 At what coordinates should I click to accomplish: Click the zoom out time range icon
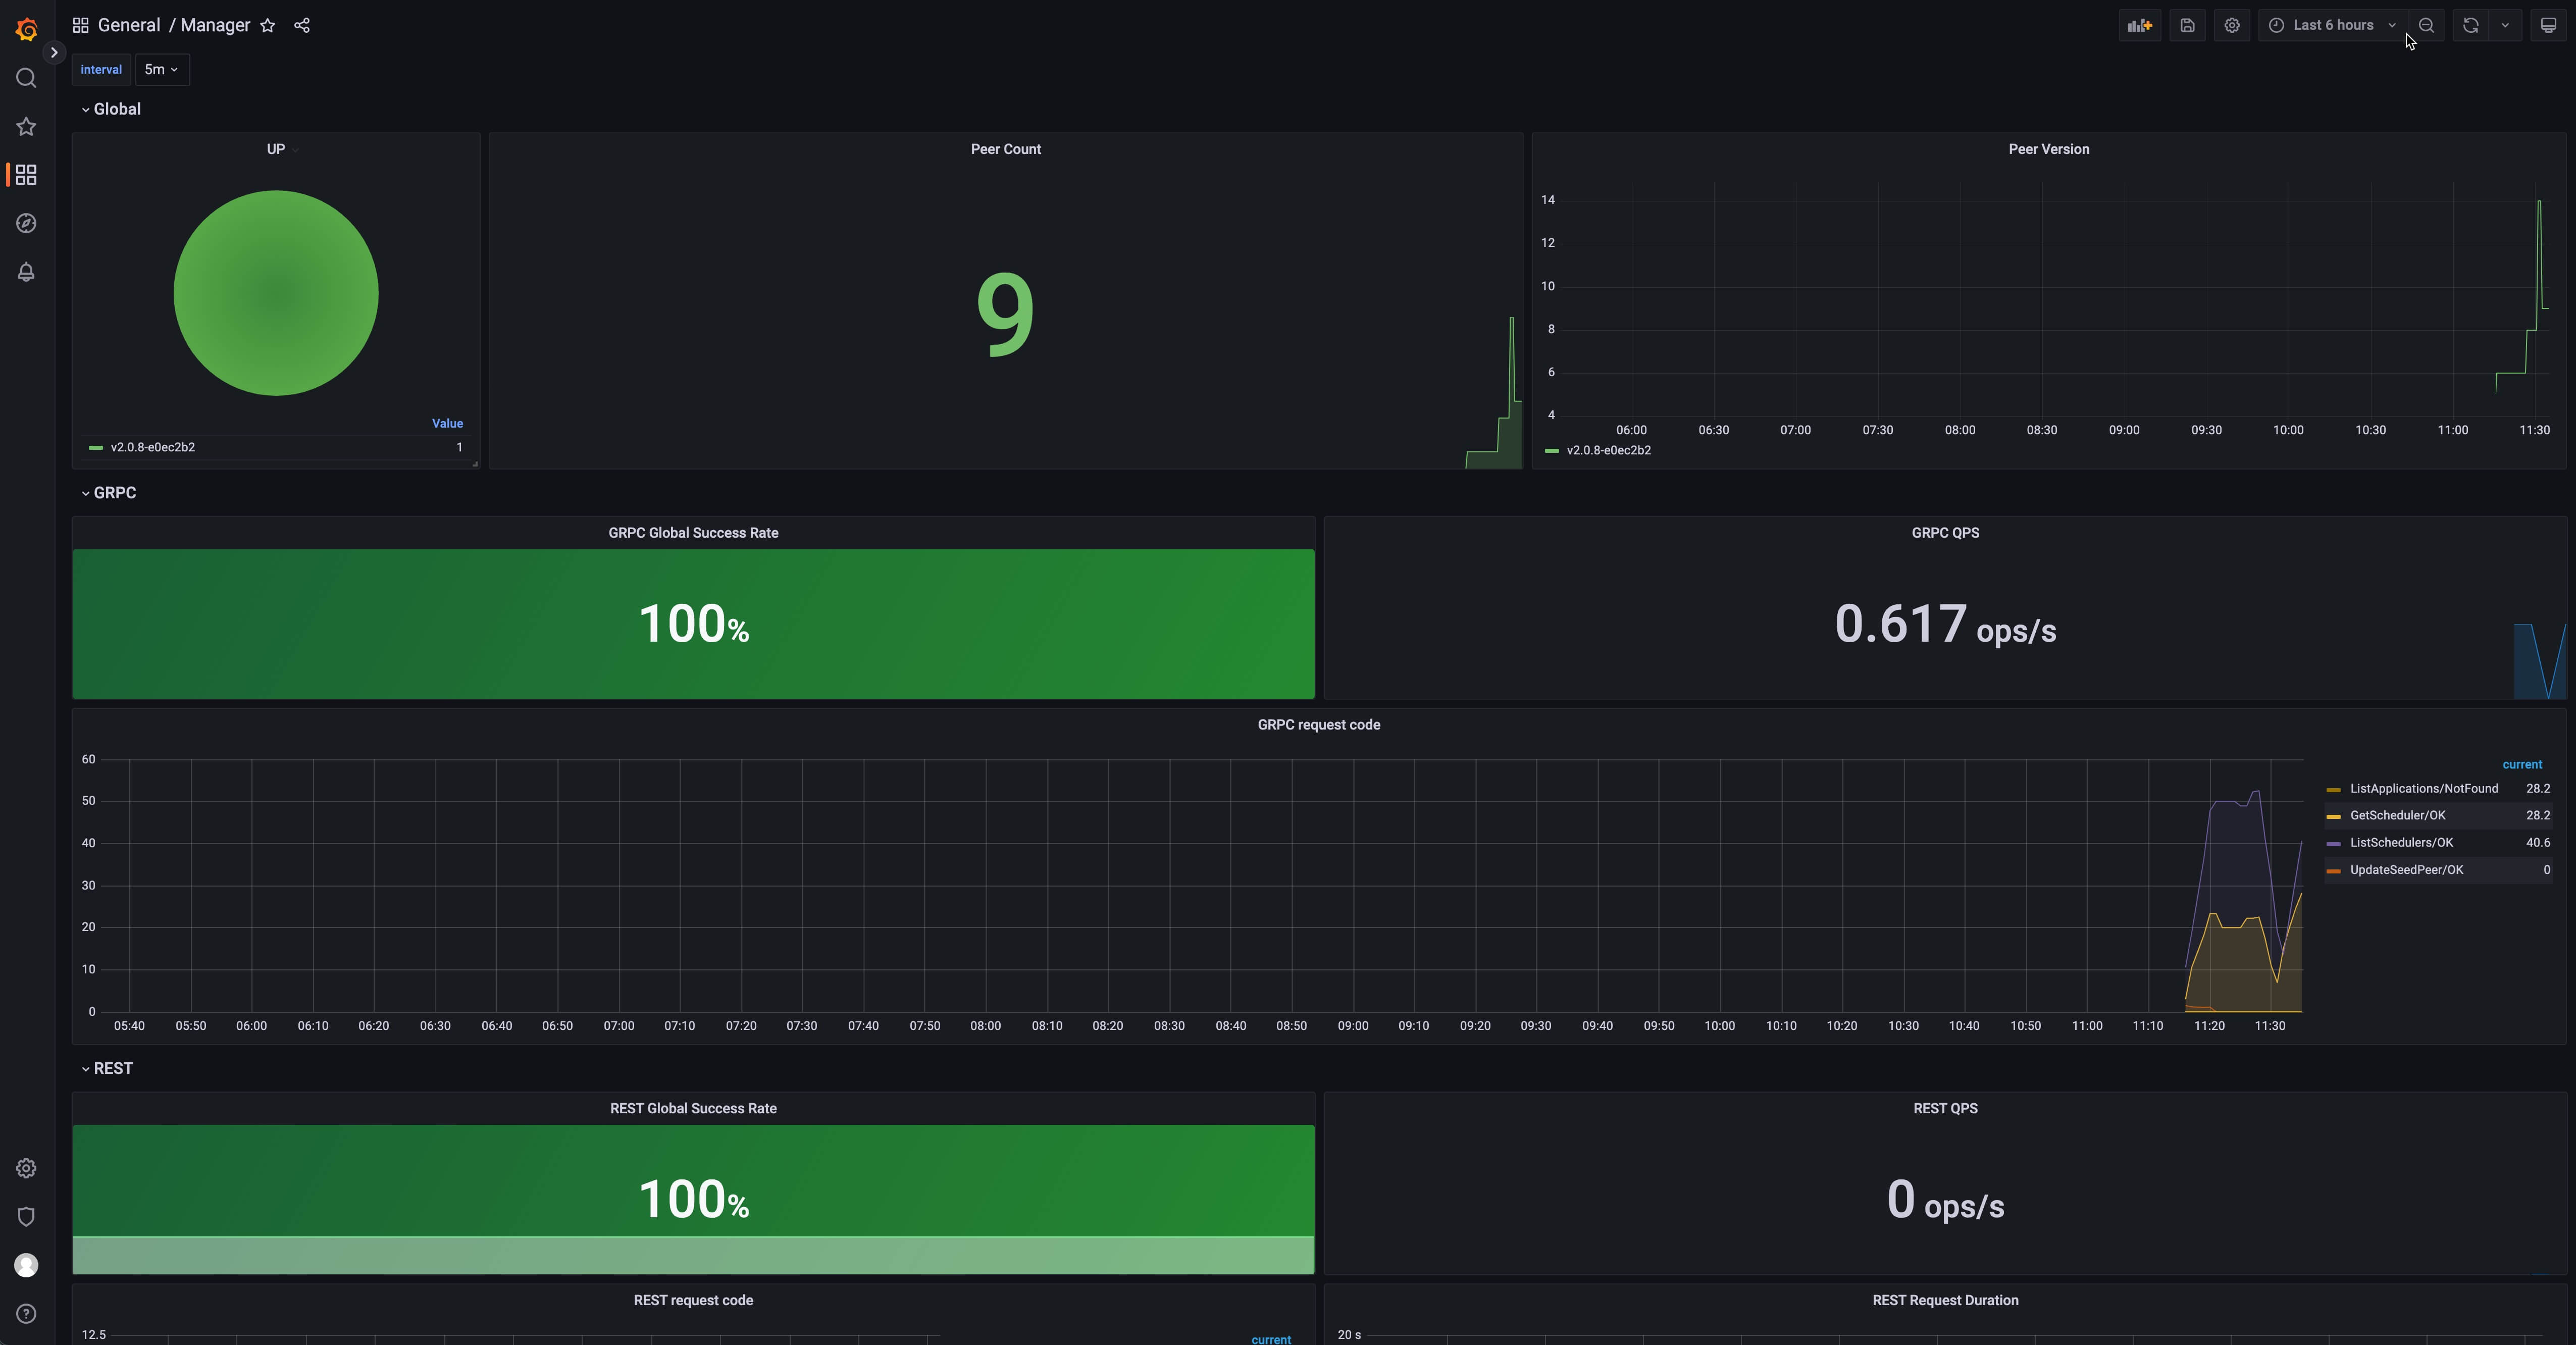click(2426, 25)
